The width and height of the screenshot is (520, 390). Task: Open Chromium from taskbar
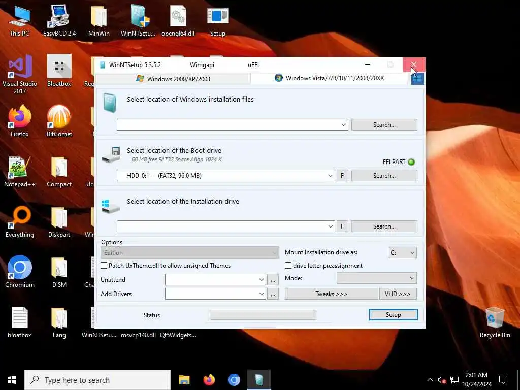[x=234, y=380]
